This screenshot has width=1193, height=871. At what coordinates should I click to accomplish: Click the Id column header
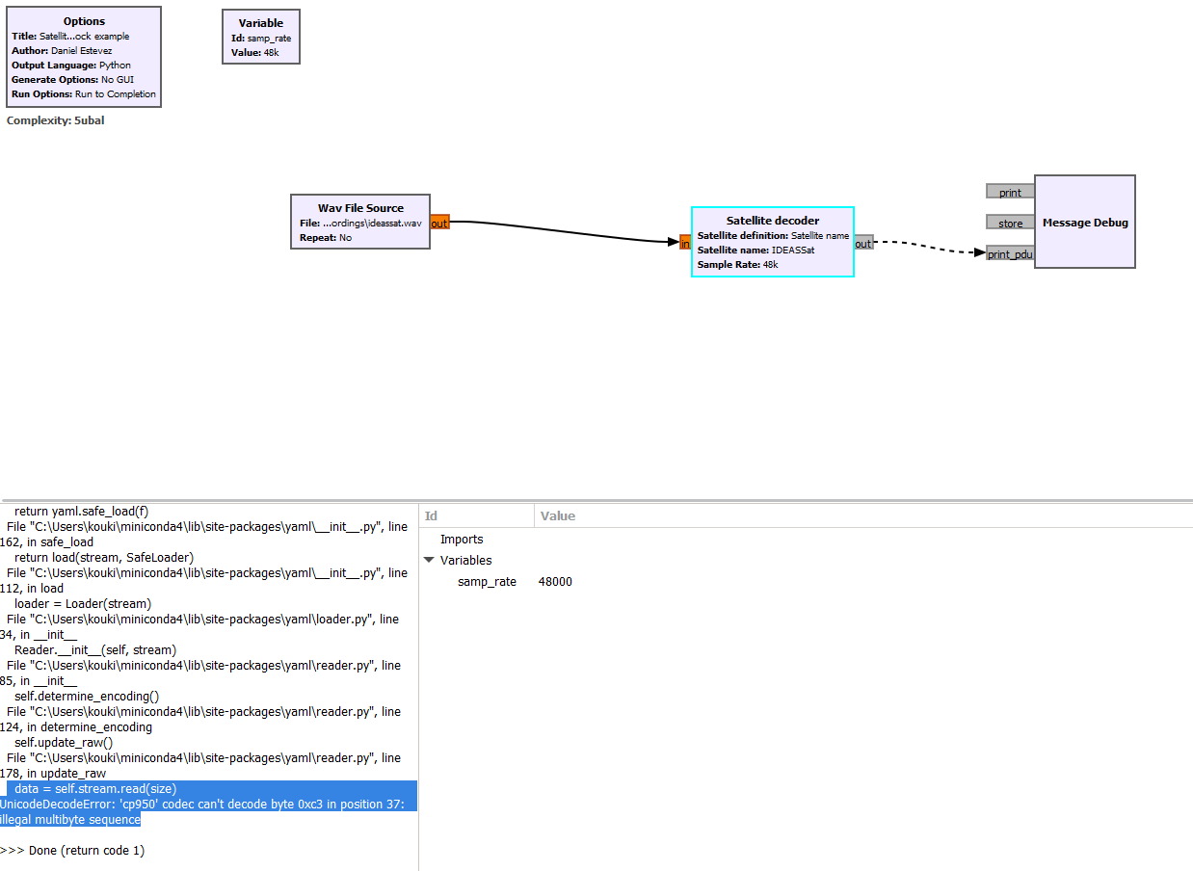pos(477,516)
